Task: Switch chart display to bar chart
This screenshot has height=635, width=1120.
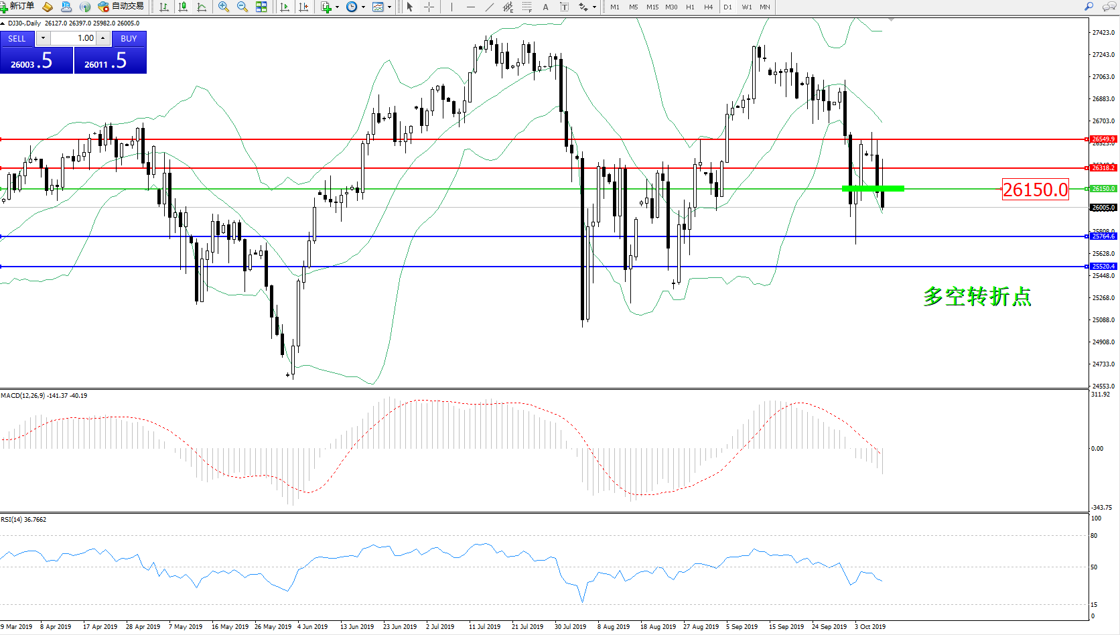Action: 164,7
